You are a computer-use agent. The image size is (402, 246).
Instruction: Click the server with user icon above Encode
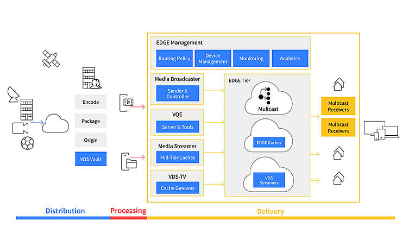91,78
